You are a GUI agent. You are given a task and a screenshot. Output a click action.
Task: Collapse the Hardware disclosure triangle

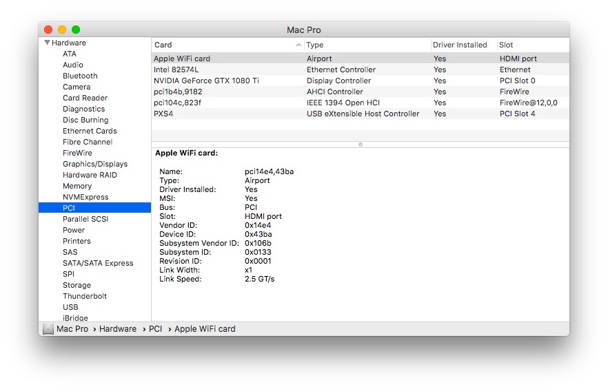tap(47, 43)
